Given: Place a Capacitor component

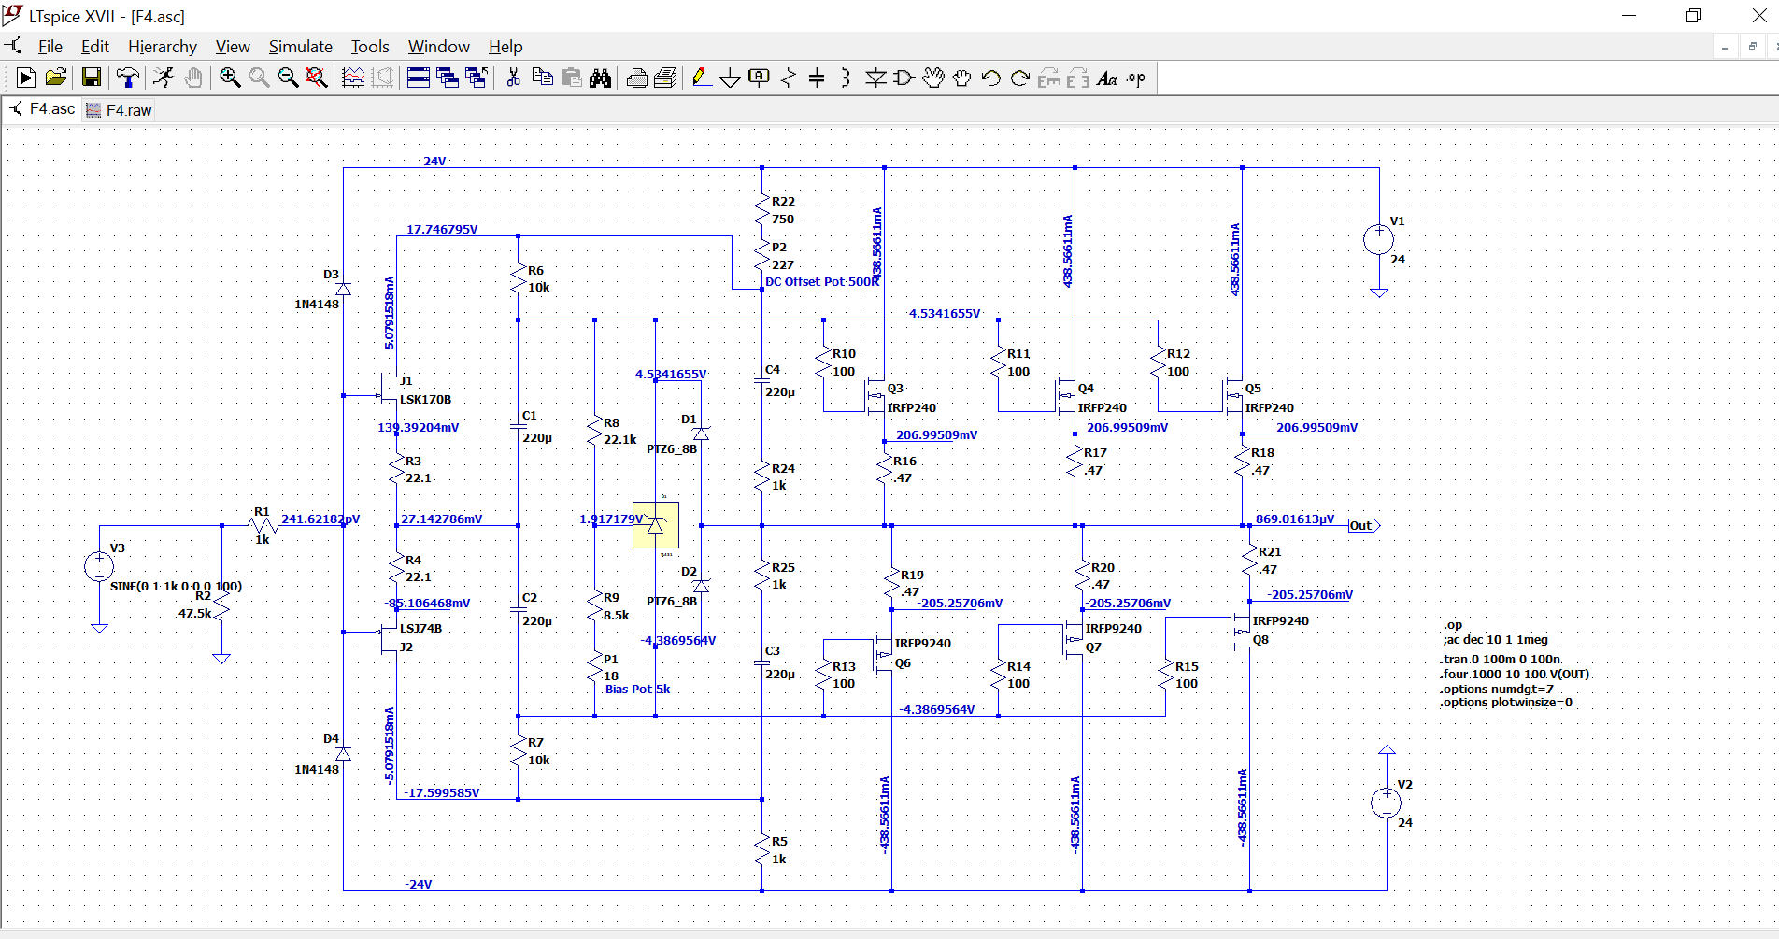Looking at the screenshot, I should coord(817,78).
